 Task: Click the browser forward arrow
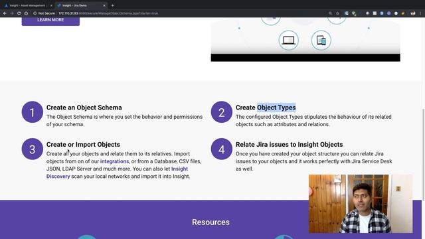[x=12, y=13]
